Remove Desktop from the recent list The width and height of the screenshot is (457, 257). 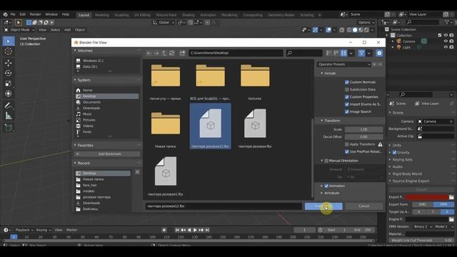[x=138, y=173]
